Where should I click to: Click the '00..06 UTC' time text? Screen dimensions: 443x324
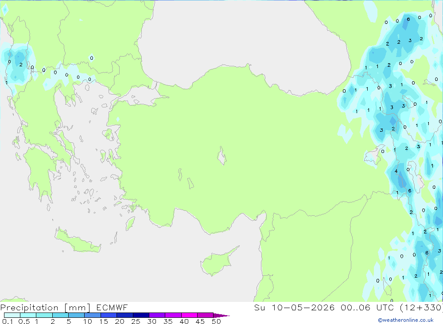coord(368,307)
